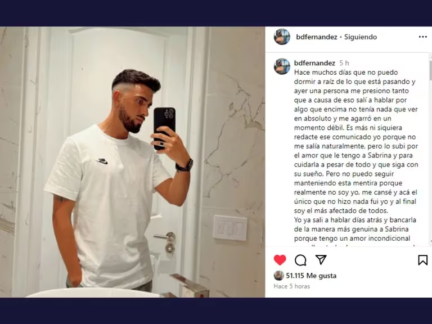Click the 5 h caption timestamp

pos(344,63)
